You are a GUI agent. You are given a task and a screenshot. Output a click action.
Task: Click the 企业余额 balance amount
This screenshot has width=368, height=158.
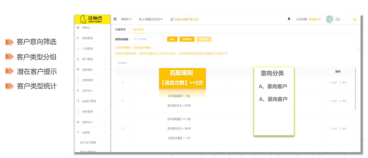click(314, 19)
